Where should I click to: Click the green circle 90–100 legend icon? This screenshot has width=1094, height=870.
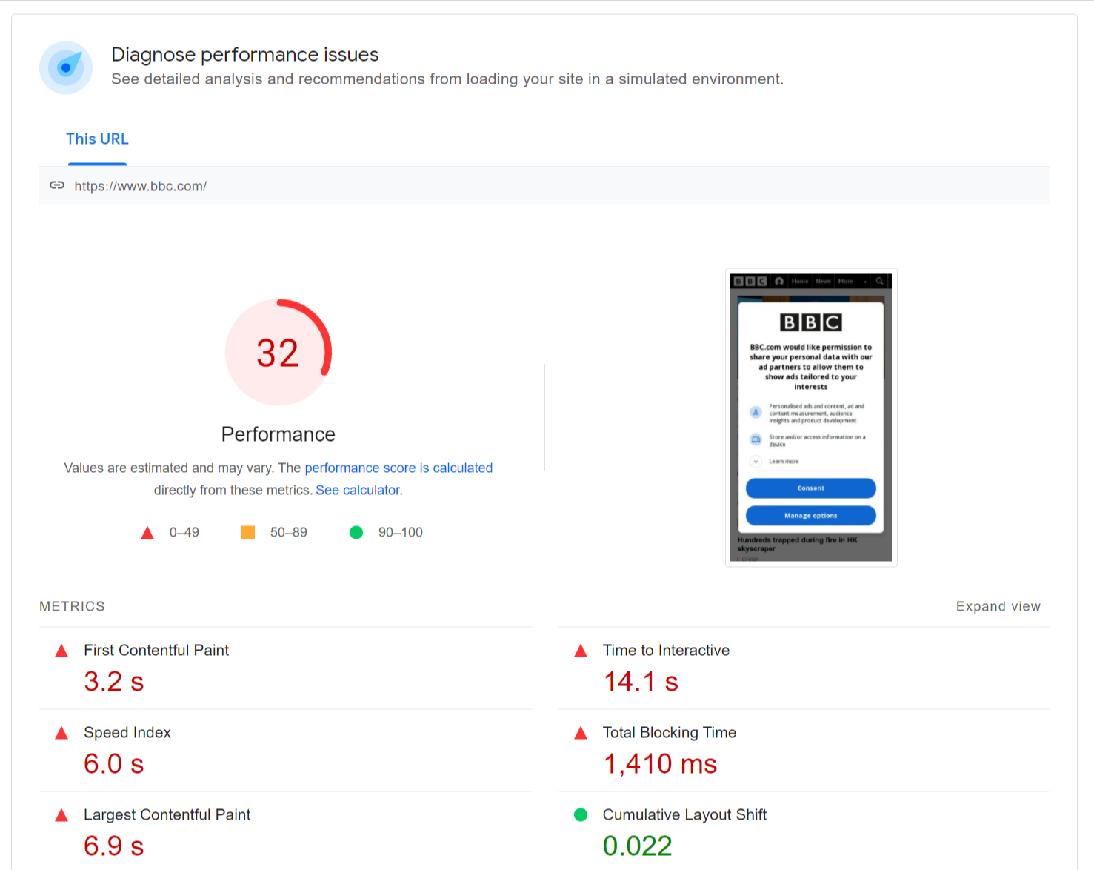tap(356, 532)
